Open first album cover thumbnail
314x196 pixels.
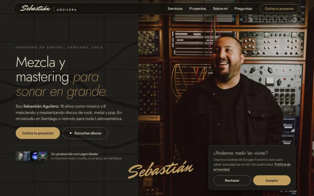pyautogui.click(x=19, y=156)
